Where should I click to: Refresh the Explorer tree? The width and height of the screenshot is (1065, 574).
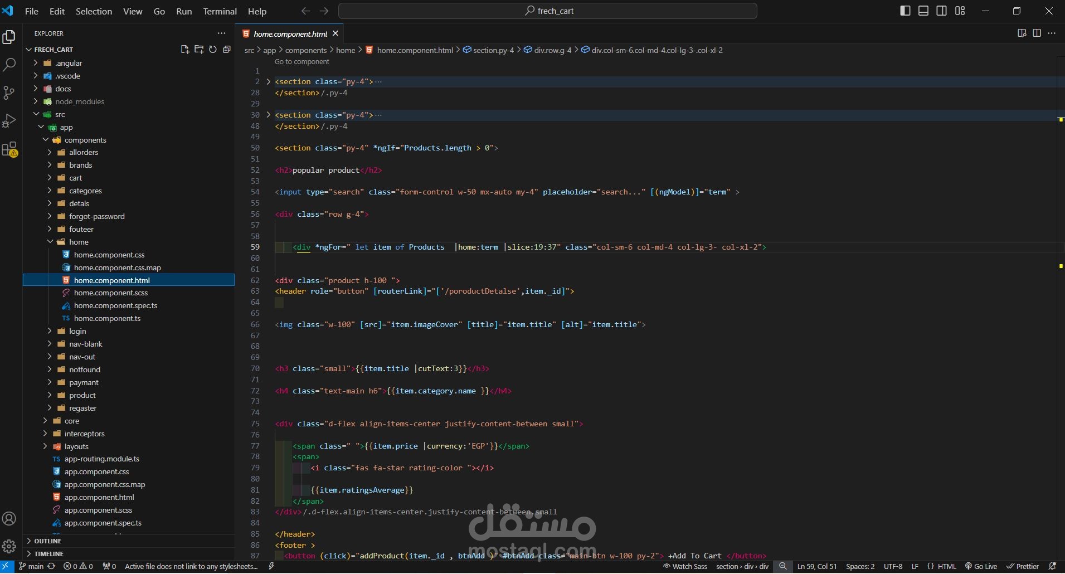(213, 50)
